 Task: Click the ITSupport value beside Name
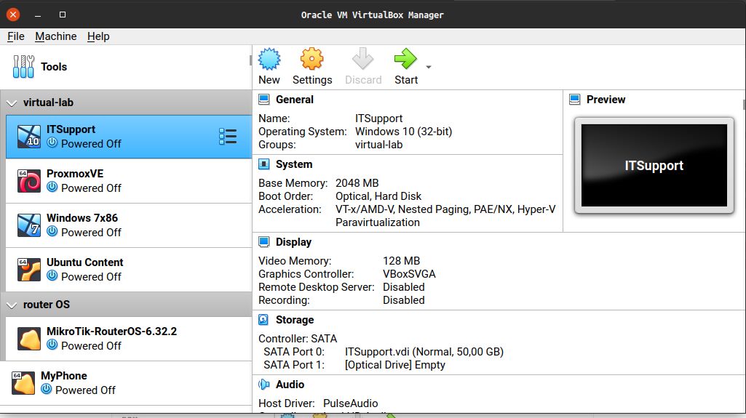[x=378, y=118]
